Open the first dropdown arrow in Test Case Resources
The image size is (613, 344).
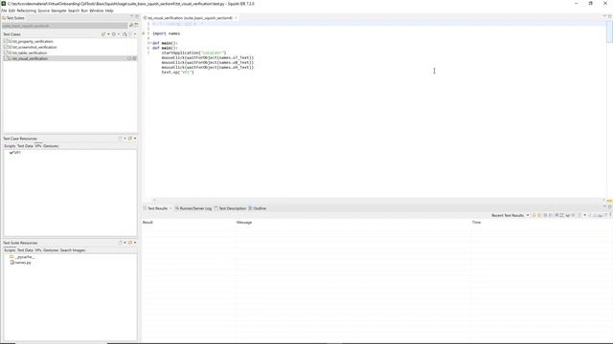(x=125, y=139)
